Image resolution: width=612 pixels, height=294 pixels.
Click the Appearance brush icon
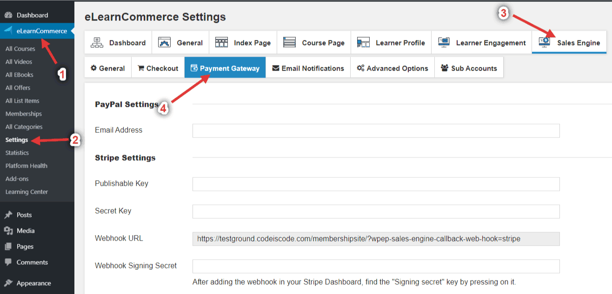coord(8,283)
